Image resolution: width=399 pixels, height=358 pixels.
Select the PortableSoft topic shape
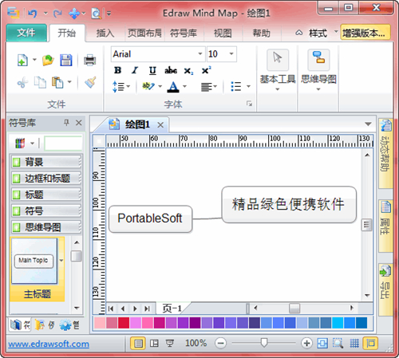pyautogui.click(x=150, y=218)
